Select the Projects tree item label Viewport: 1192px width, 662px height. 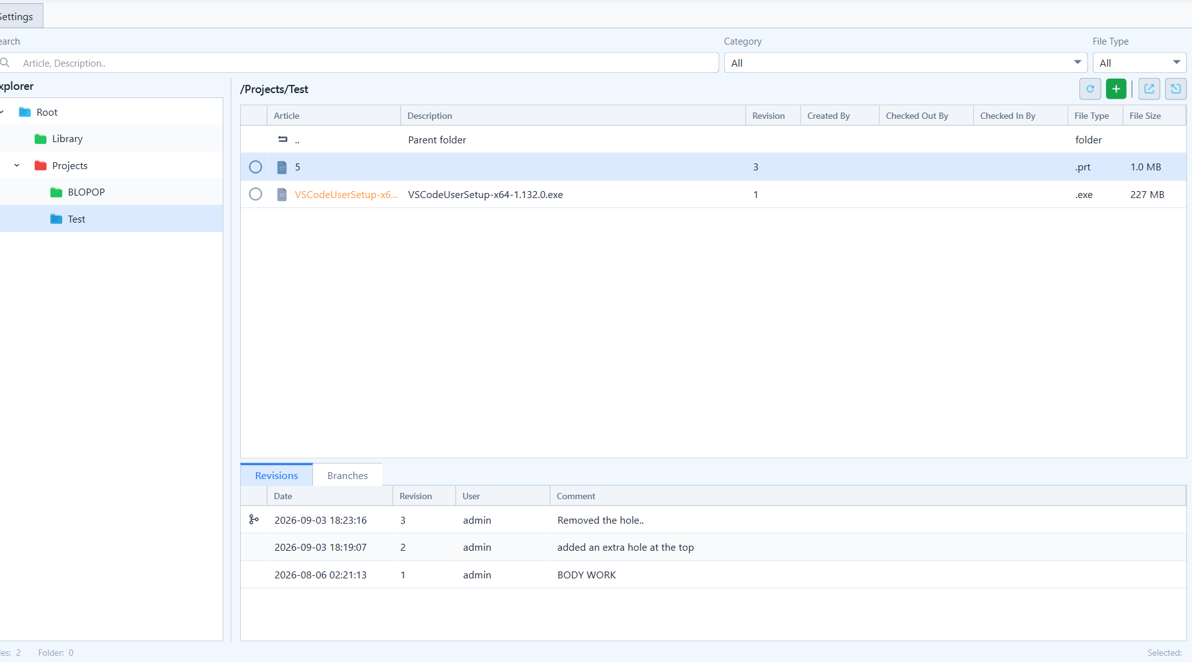pyautogui.click(x=70, y=166)
